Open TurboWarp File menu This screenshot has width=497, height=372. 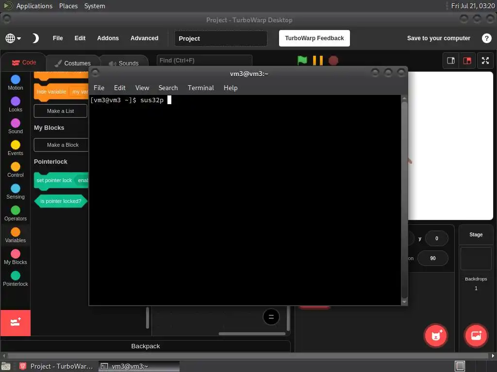click(58, 38)
